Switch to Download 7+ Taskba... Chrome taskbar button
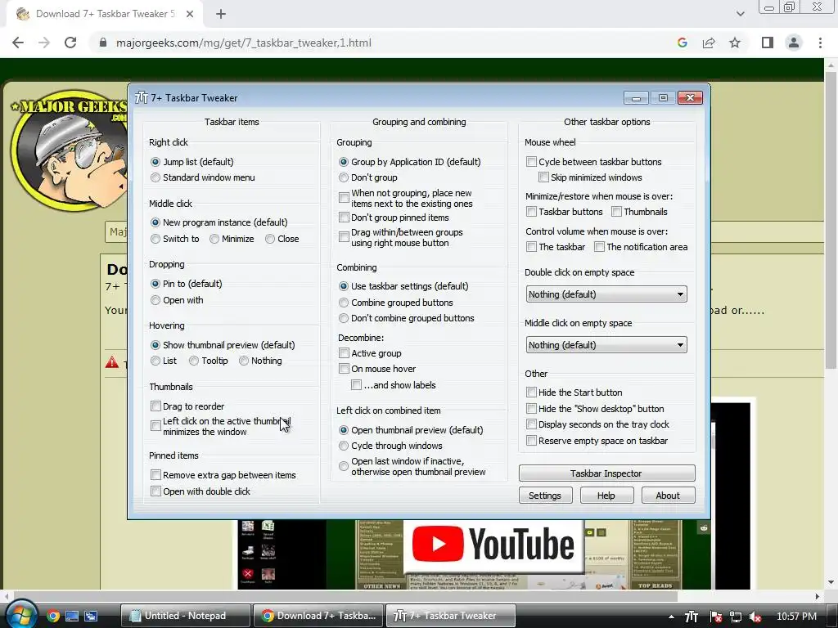This screenshot has height=628, width=838. (x=318, y=616)
